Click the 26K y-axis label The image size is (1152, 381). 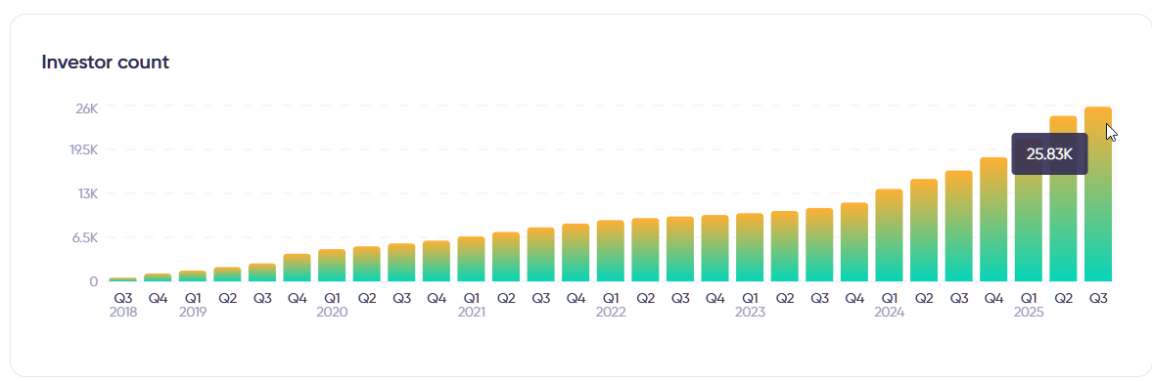(87, 108)
